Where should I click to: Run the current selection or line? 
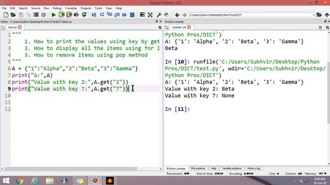(76, 15)
